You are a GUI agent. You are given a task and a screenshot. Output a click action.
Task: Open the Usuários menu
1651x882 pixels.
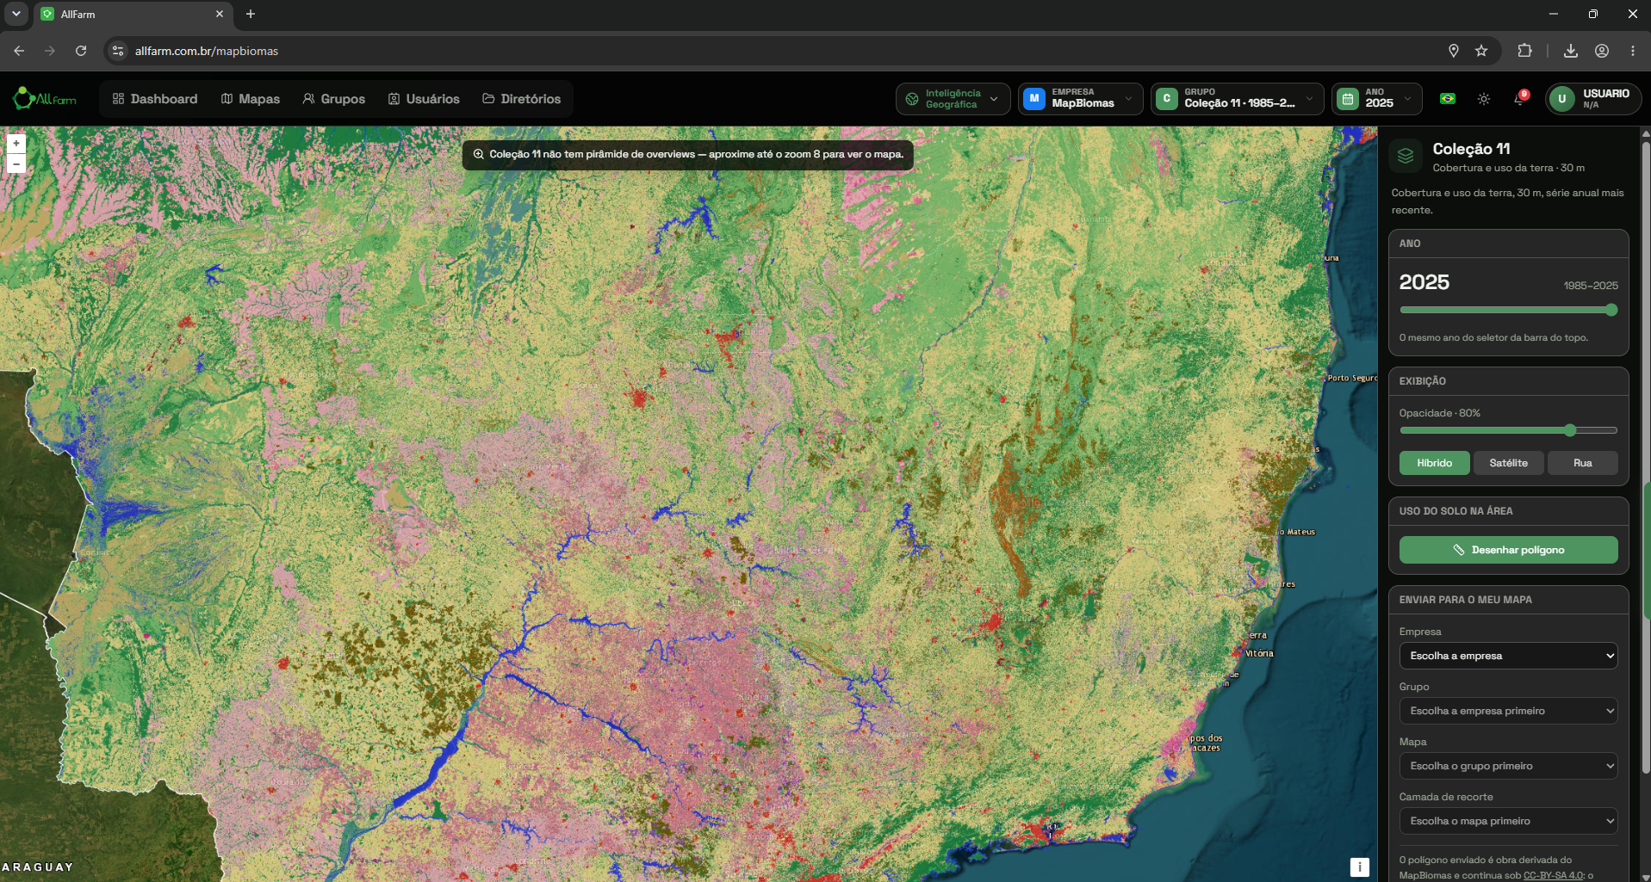[424, 99]
